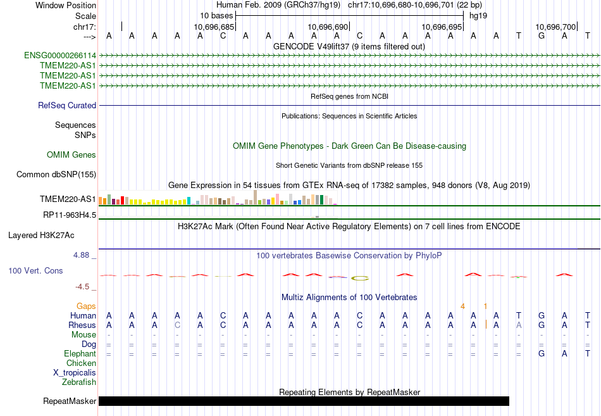Click the OMIM Genes label
Viewport: 601px width, 416px height.
pyautogui.click(x=71, y=154)
